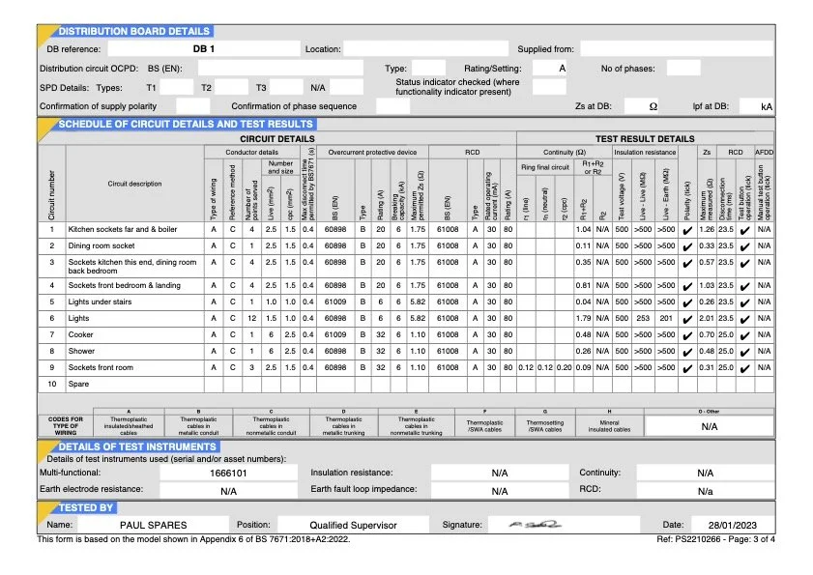Viewport: 813px width, 575px height.
Task: Click points served value 12 in Lights row
Action: (x=252, y=318)
